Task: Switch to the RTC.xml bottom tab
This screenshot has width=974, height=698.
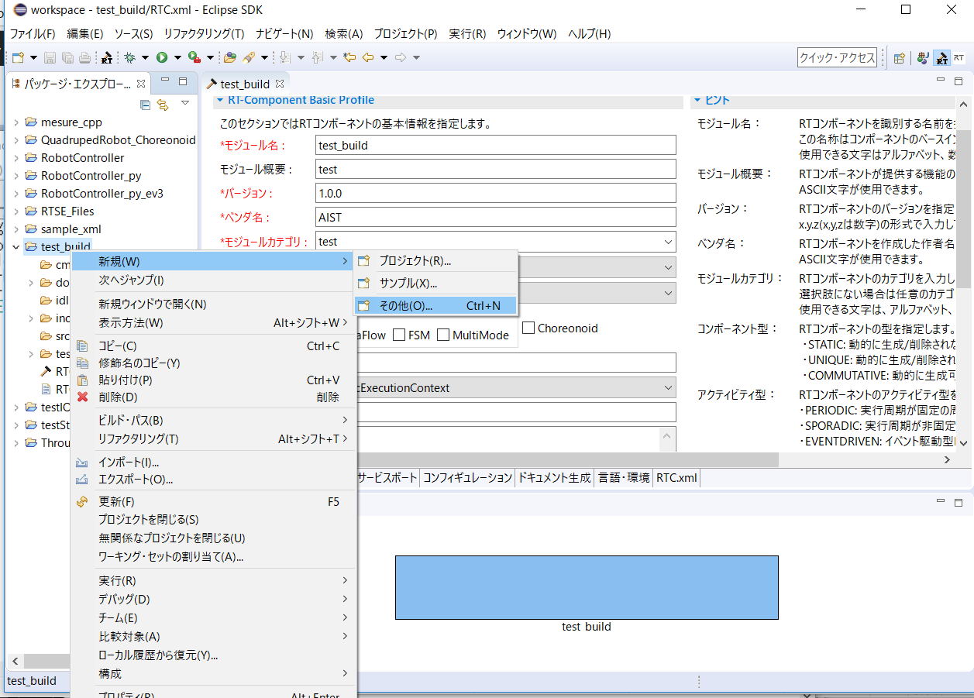Action: point(676,478)
